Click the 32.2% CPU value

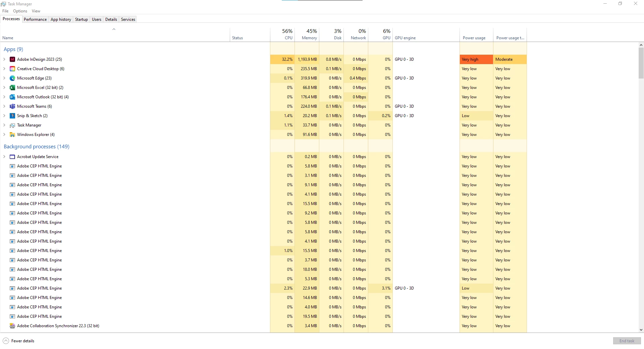[x=287, y=59]
